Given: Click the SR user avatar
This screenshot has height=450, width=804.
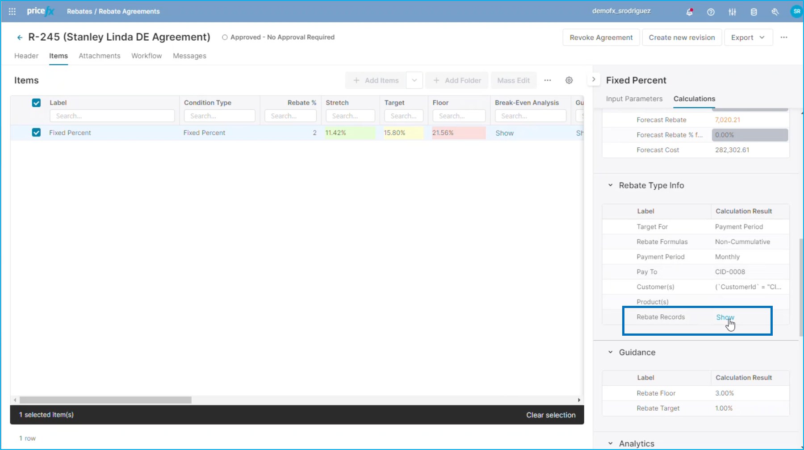Looking at the screenshot, I should pos(796,12).
